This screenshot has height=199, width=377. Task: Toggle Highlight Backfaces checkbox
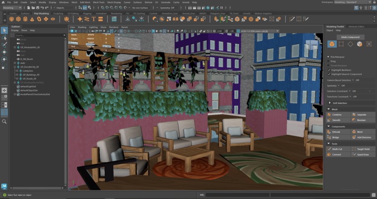coord(329,70)
